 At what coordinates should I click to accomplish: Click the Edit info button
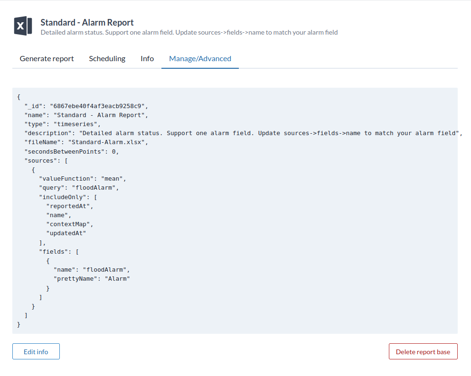[x=36, y=352]
